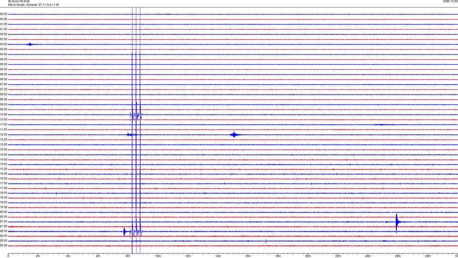Click the 24m axis tick label
Viewport: 458px width, 258px height.
pyautogui.click(x=368, y=256)
